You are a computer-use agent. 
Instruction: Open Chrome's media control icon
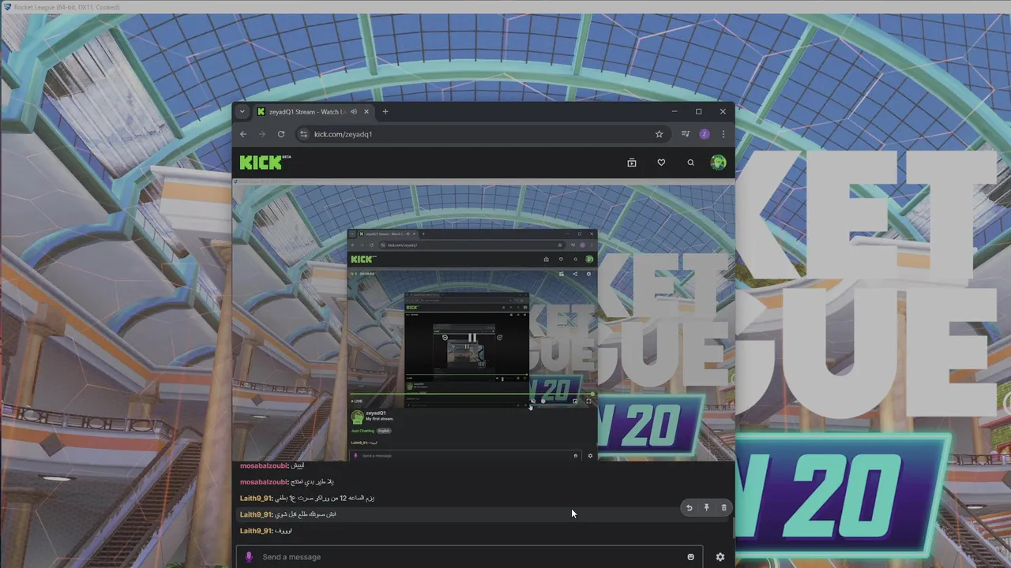(686, 134)
